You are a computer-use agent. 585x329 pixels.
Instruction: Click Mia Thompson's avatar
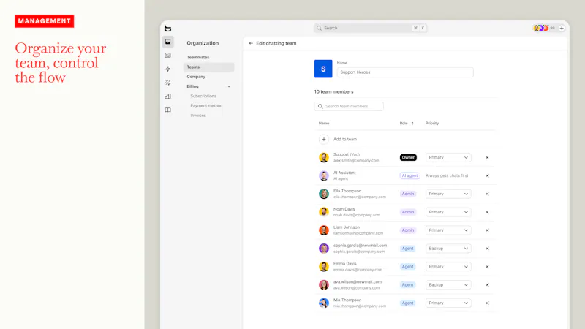click(x=324, y=303)
